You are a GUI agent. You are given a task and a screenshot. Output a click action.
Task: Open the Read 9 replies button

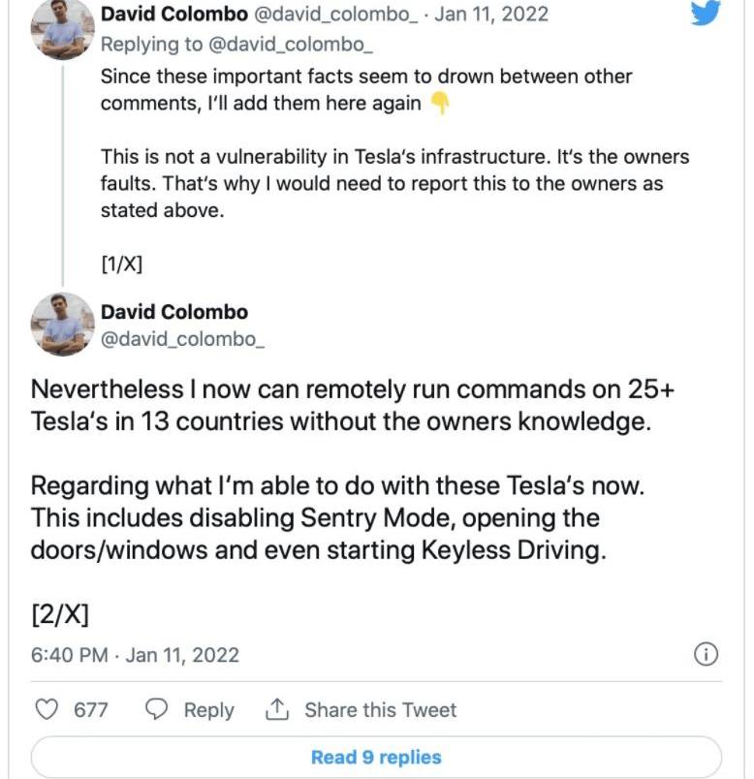377,756
